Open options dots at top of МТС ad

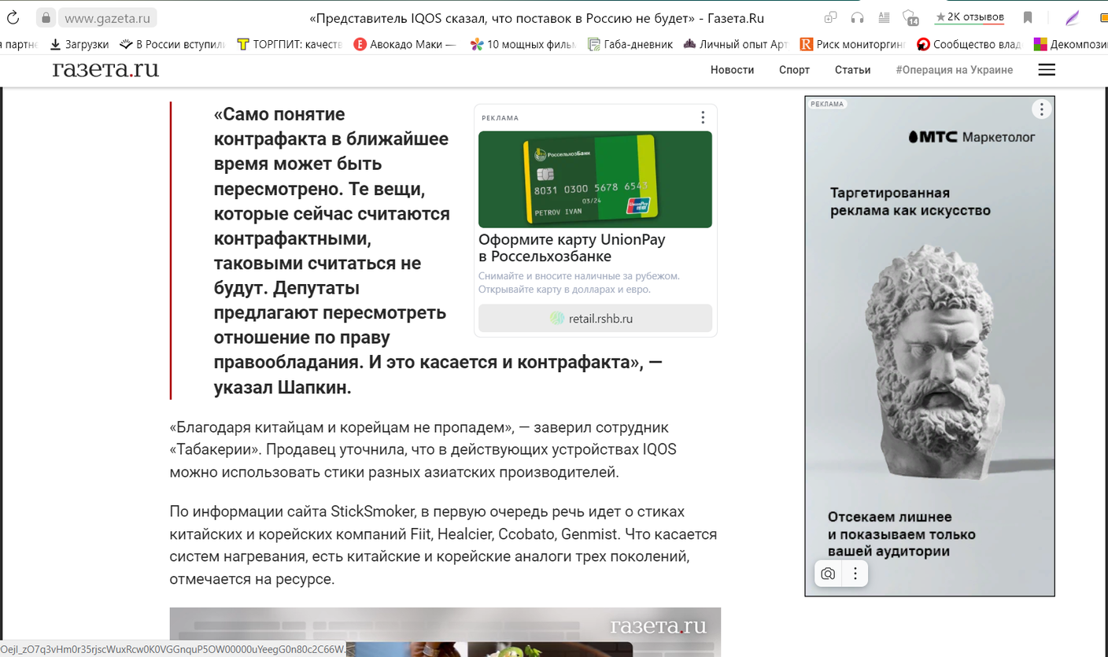1041,109
